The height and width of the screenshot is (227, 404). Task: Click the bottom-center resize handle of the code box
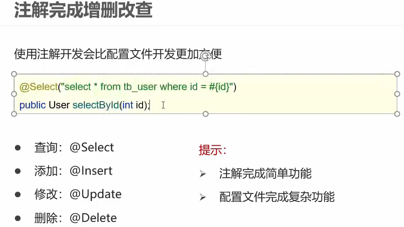pyautogui.click(x=205, y=114)
